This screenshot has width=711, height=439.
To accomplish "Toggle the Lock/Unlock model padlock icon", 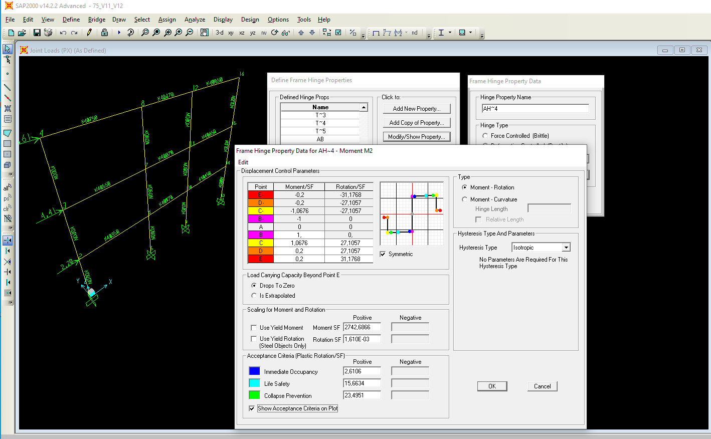I will (104, 33).
